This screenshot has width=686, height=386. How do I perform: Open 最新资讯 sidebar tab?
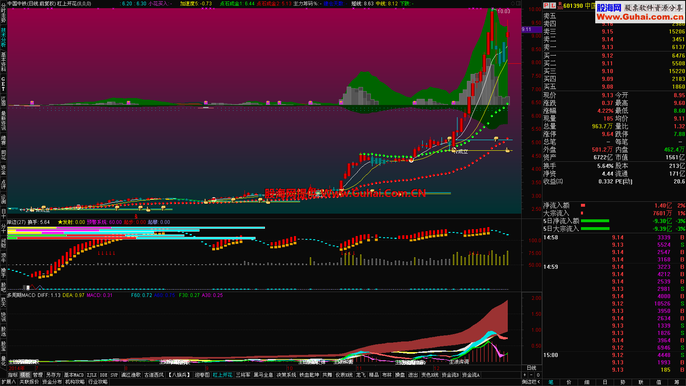click(x=3, y=120)
